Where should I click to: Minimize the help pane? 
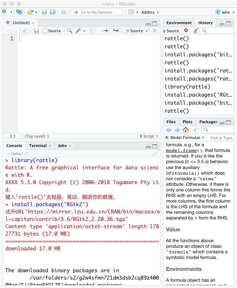coord(222,123)
